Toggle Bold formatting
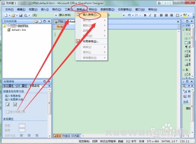This screenshot has width=196, height=144. [145, 15]
